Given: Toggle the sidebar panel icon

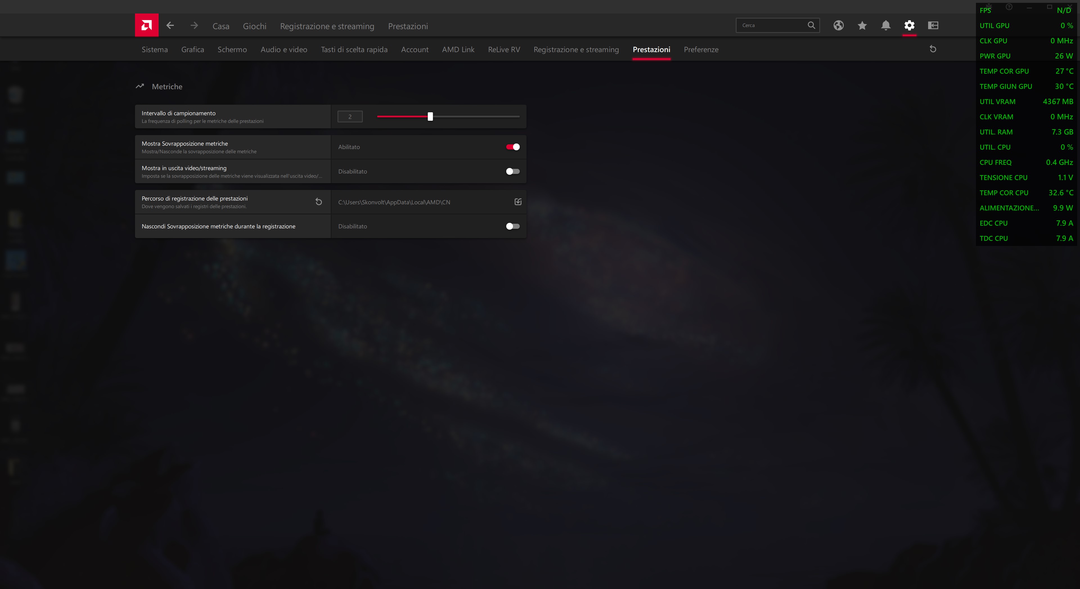Looking at the screenshot, I should [933, 25].
